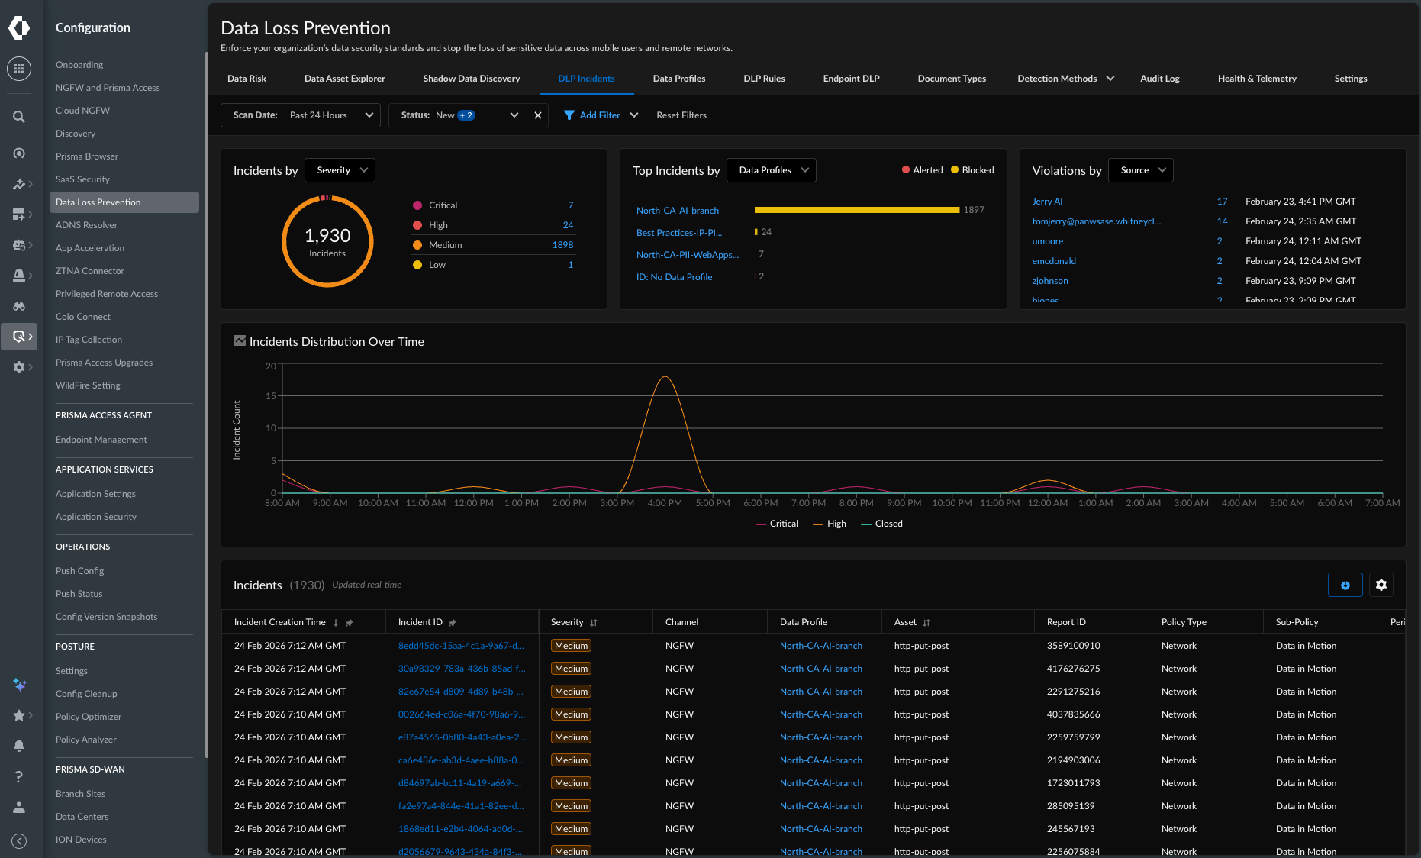Viewport: 1421px width, 858px height.
Task: Toggle the Critical series in chart legend
Action: click(777, 524)
